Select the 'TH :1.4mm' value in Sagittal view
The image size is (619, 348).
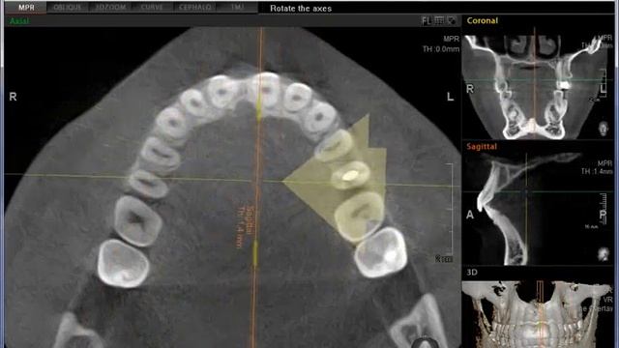click(597, 171)
